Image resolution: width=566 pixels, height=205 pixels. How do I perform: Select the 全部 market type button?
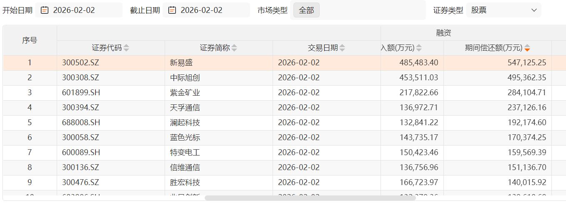pyautogui.click(x=306, y=10)
